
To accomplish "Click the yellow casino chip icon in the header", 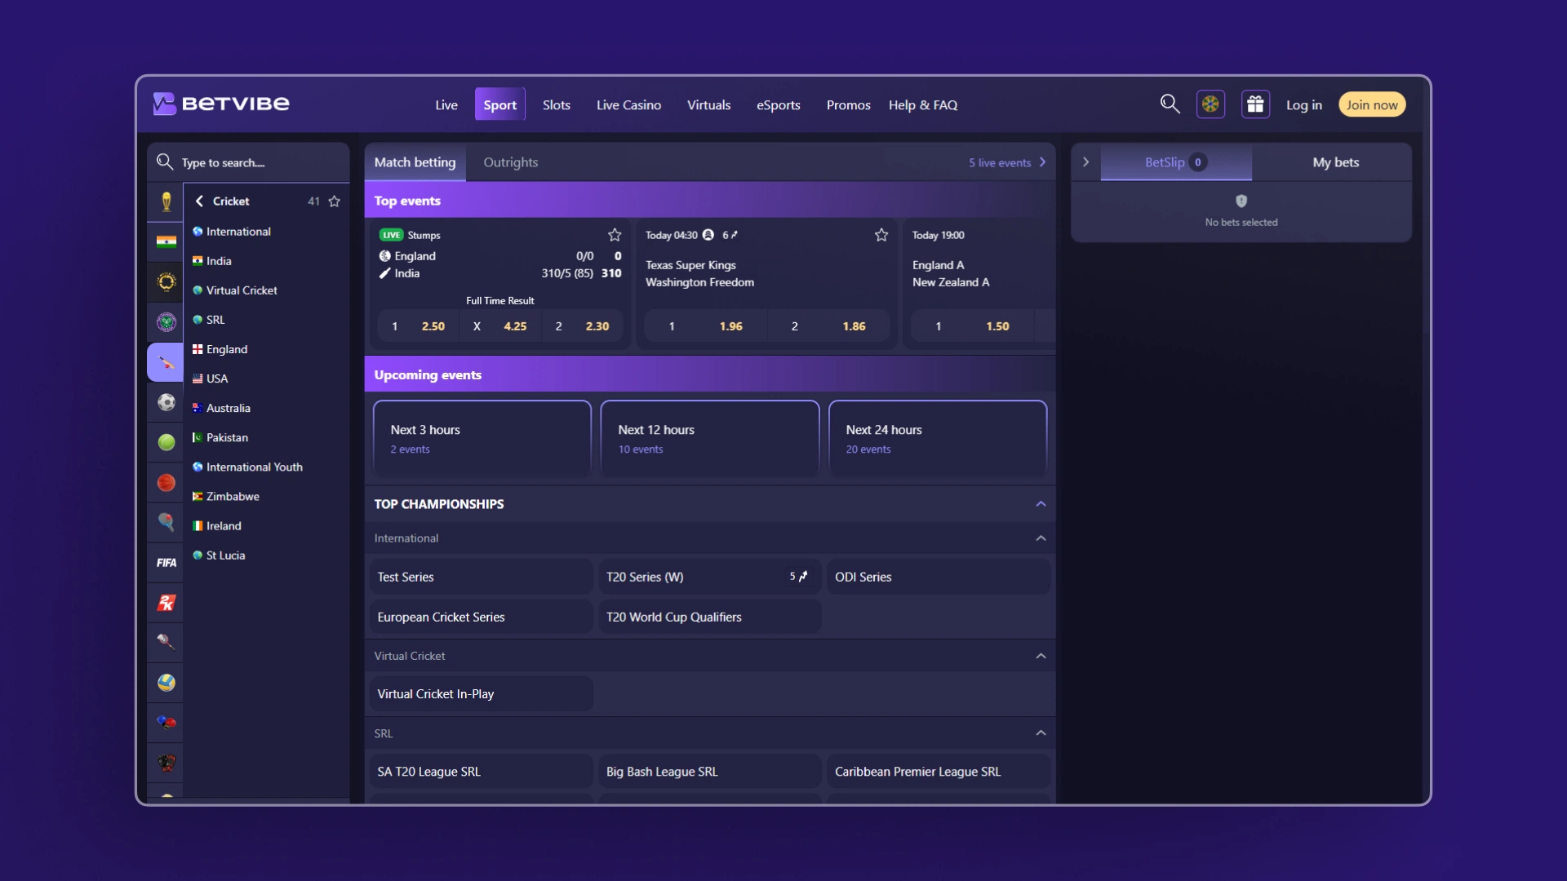I will point(1210,104).
